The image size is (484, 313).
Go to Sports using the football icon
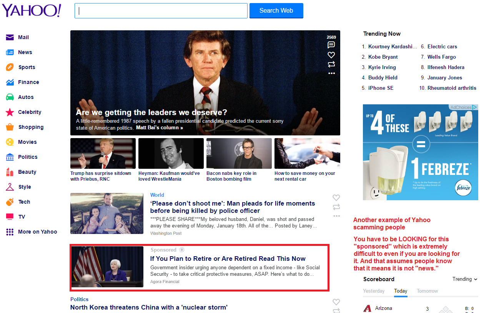10,67
